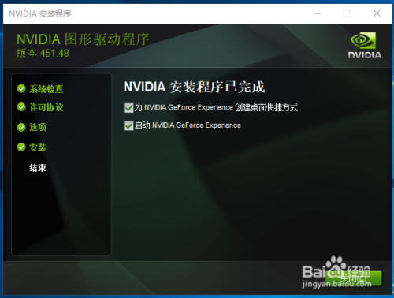
Task: Select the 结束 step label
Action: (x=38, y=168)
